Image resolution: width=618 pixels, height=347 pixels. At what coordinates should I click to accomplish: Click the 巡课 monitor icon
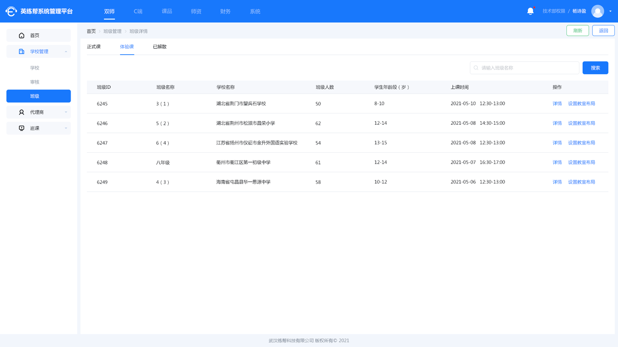(x=21, y=128)
